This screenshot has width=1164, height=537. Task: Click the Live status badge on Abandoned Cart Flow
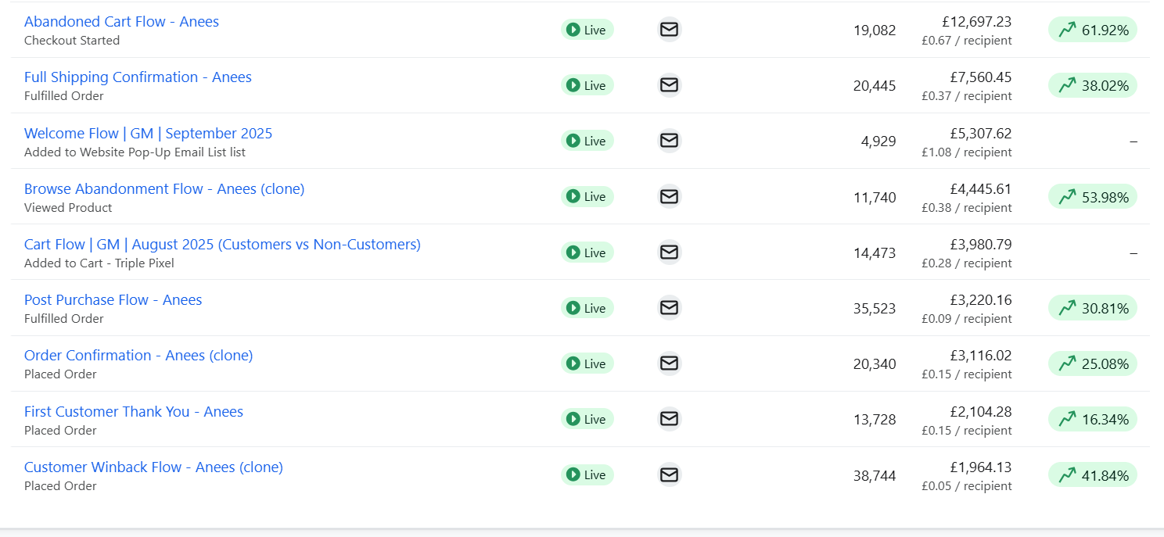coord(587,29)
